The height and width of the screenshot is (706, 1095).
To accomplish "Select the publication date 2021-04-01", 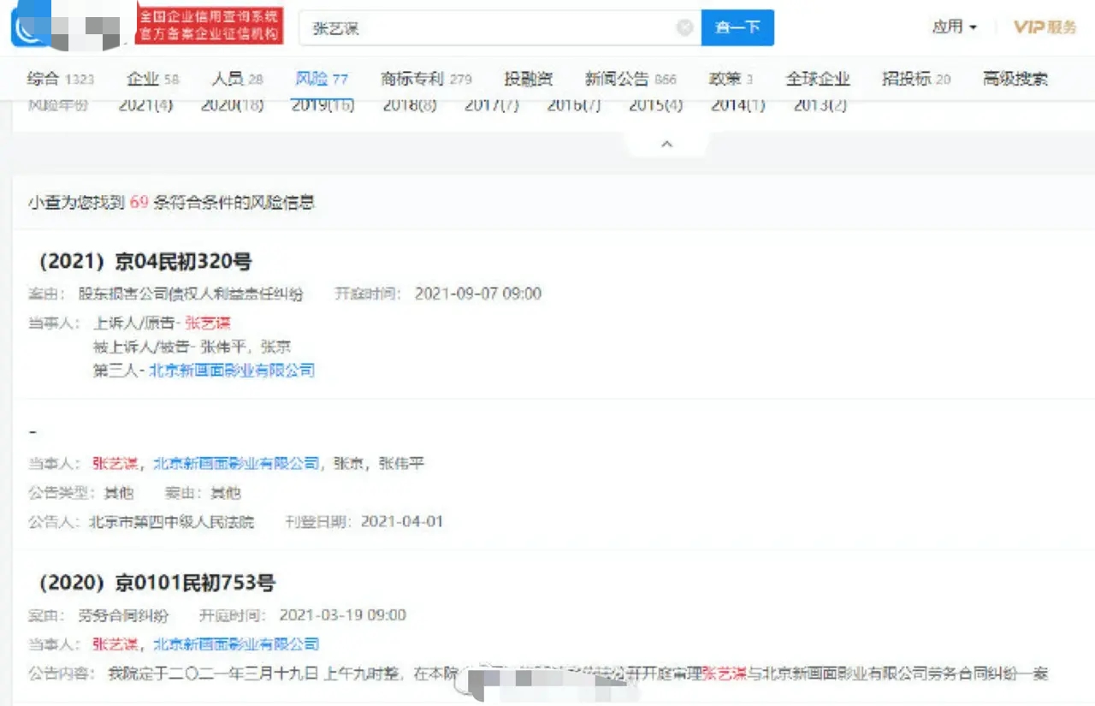I will click(402, 521).
